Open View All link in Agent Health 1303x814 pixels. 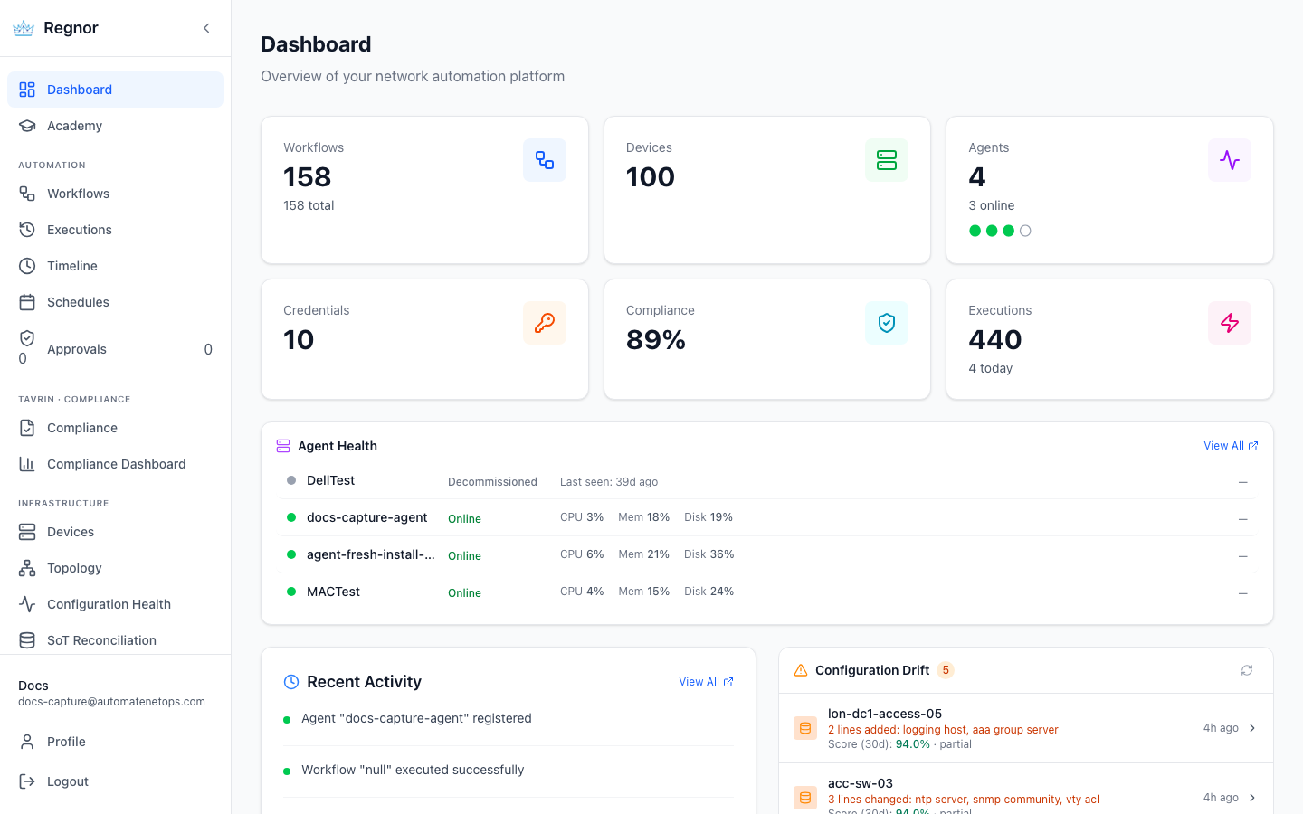tap(1231, 446)
